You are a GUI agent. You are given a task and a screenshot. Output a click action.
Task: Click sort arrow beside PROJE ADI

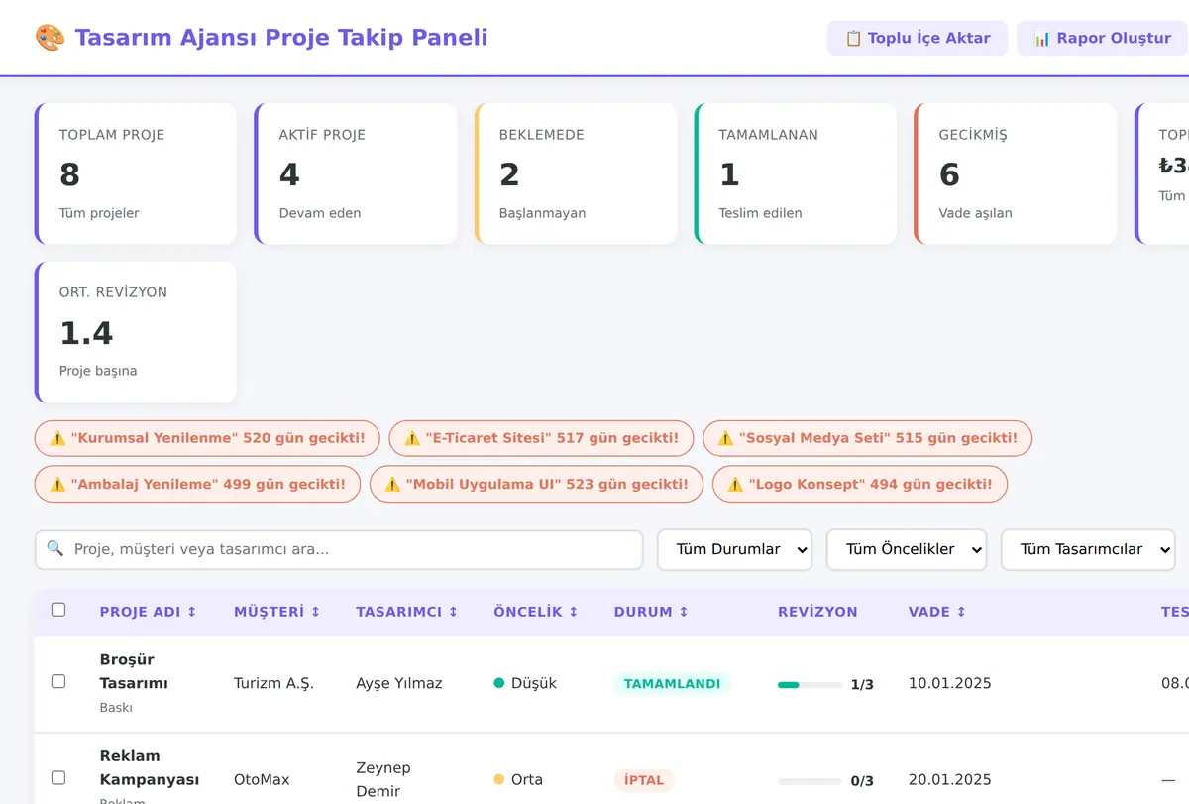point(192,612)
